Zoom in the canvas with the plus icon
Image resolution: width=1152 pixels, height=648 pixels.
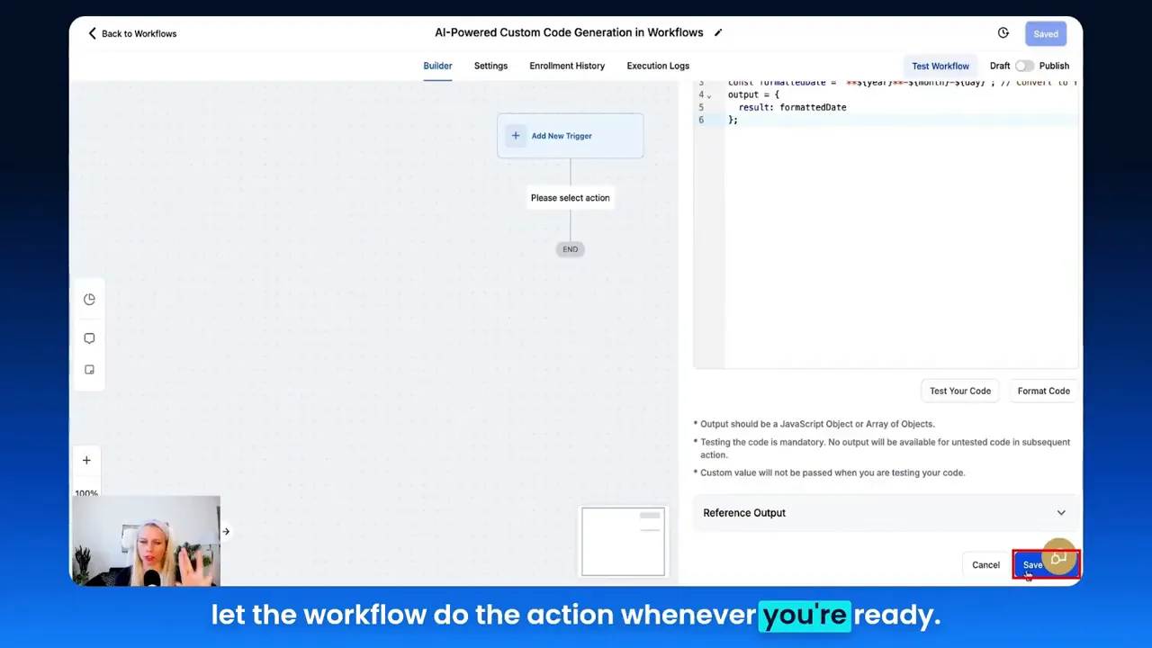86,461
